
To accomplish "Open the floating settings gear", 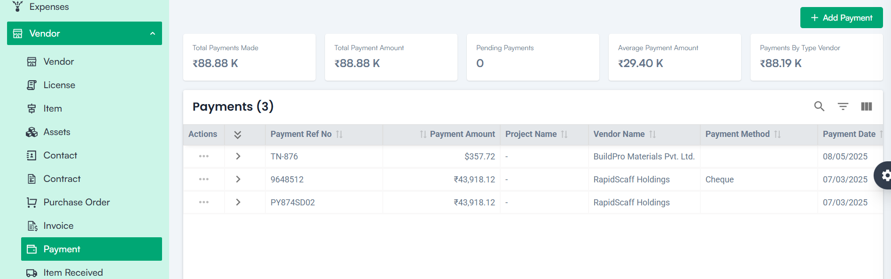I will point(885,175).
